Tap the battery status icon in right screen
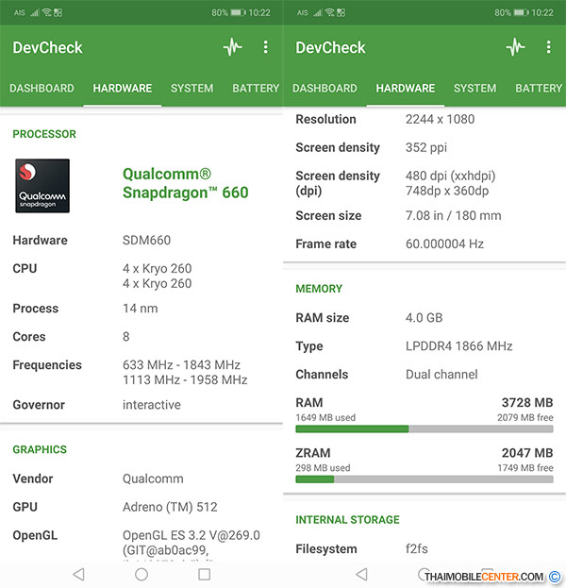 [x=521, y=13]
